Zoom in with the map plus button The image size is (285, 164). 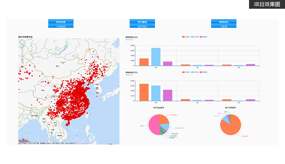22,47
